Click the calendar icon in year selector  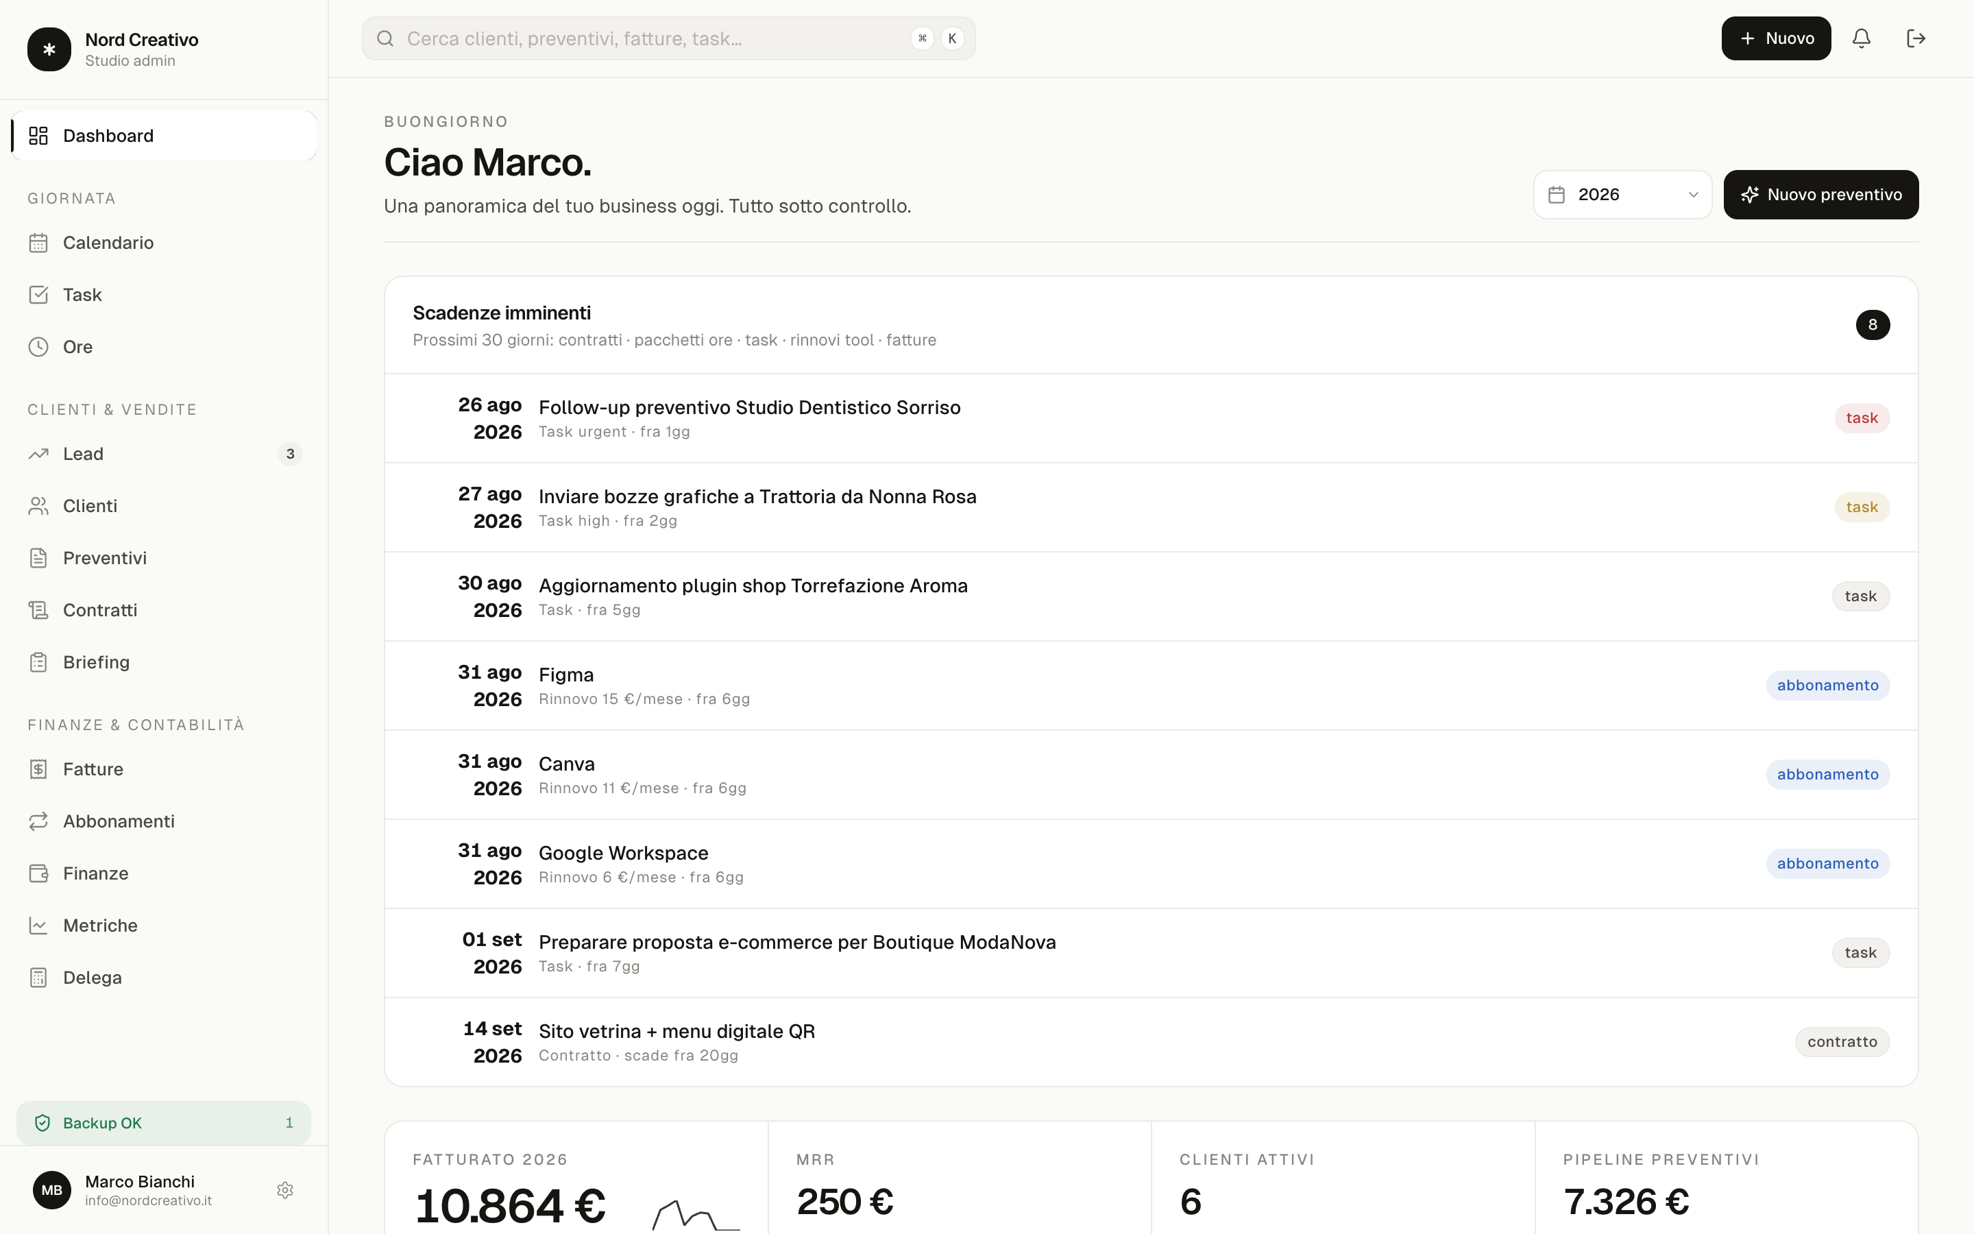click(x=1557, y=195)
